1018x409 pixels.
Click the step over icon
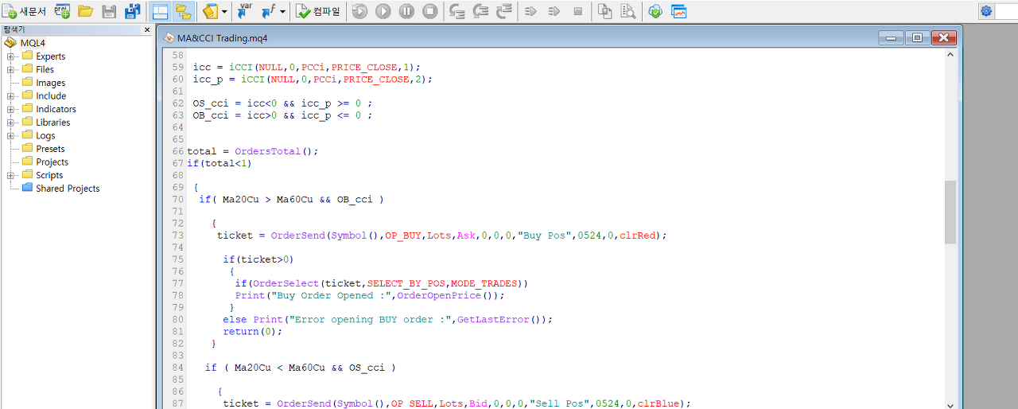(x=480, y=11)
